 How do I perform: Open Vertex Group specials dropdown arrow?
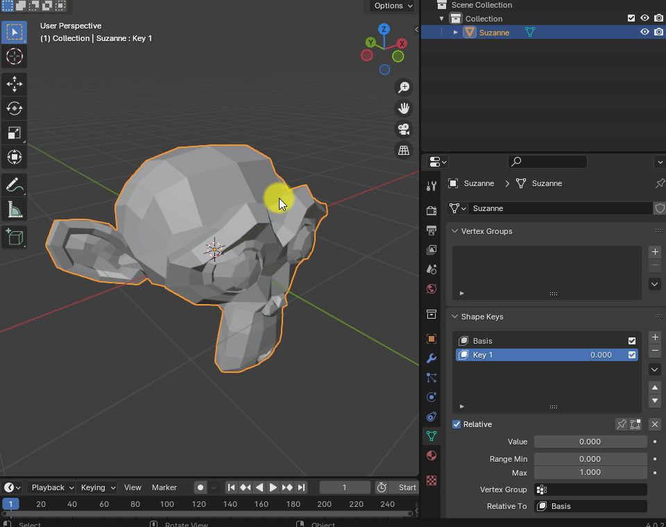[x=655, y=284]
